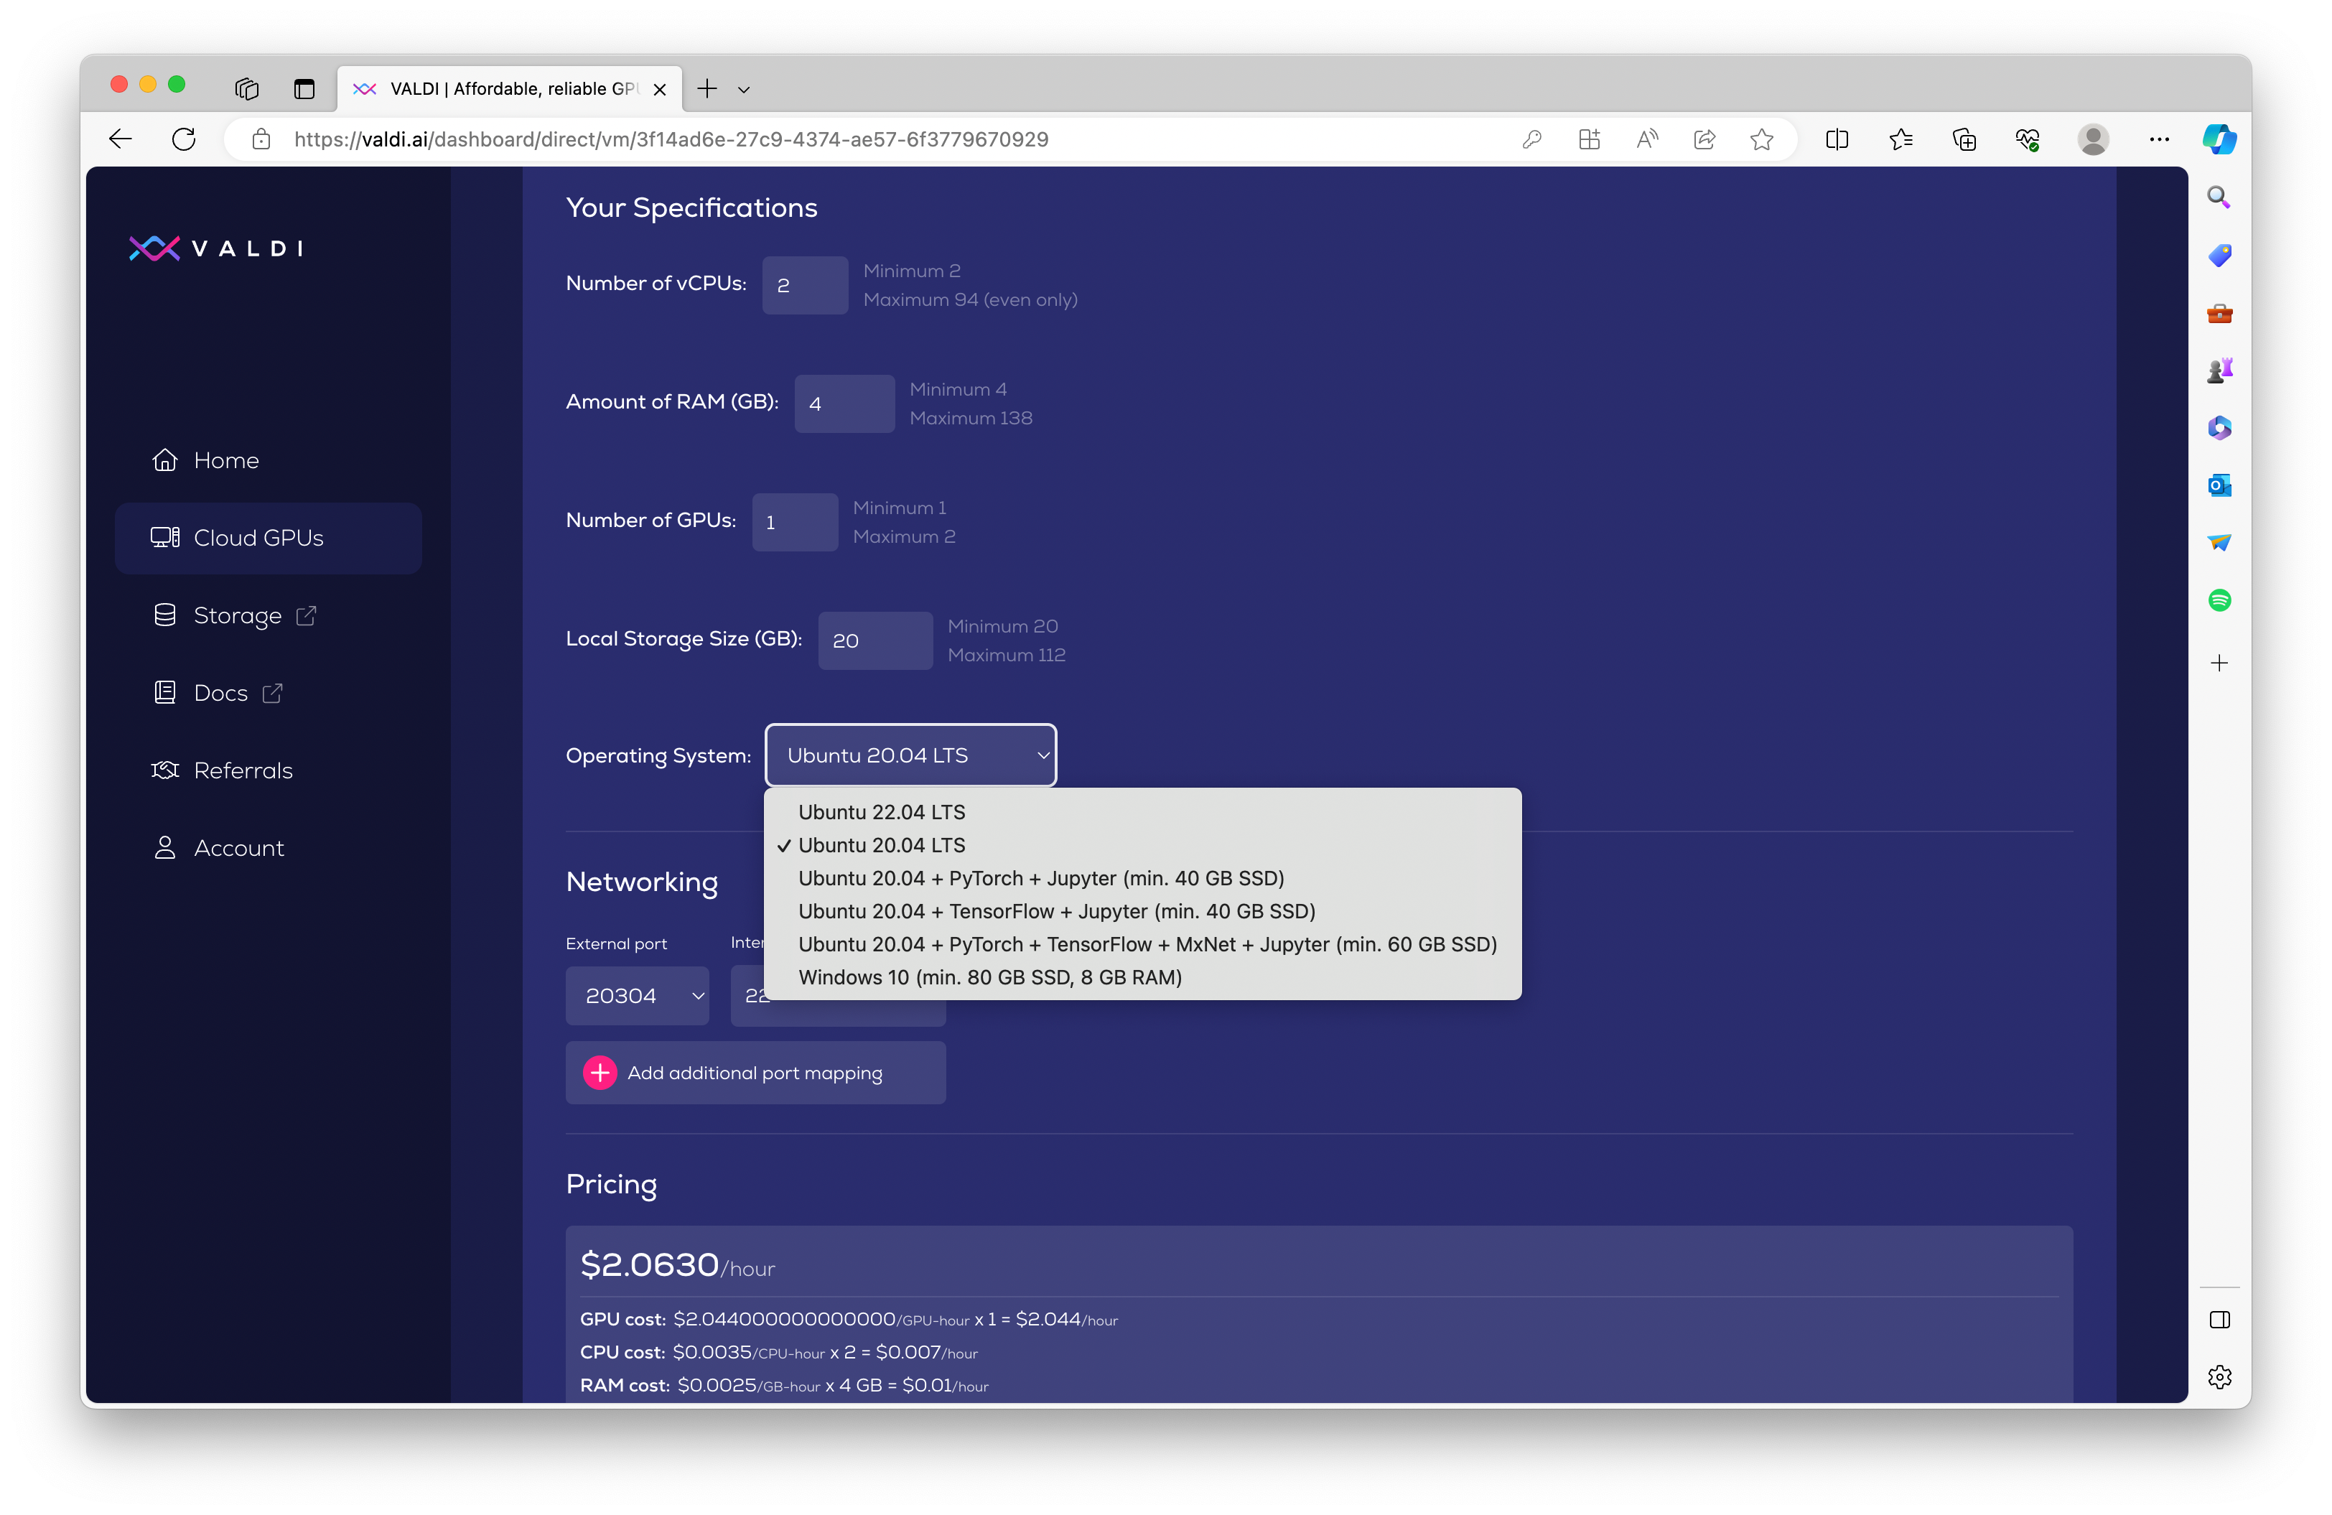The height and width of the screenshot is (1515, 2332).
Task: Toggle vertical tabs icon
Action: (304, 89)
